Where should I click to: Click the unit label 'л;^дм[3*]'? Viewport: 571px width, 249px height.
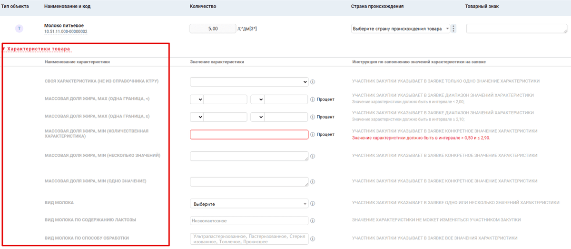(x=247, y=29)
